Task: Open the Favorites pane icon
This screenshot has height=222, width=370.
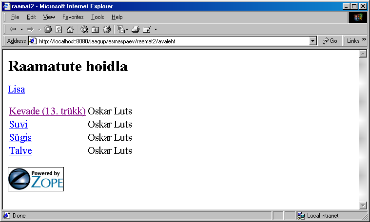Action: coord(96,29)
